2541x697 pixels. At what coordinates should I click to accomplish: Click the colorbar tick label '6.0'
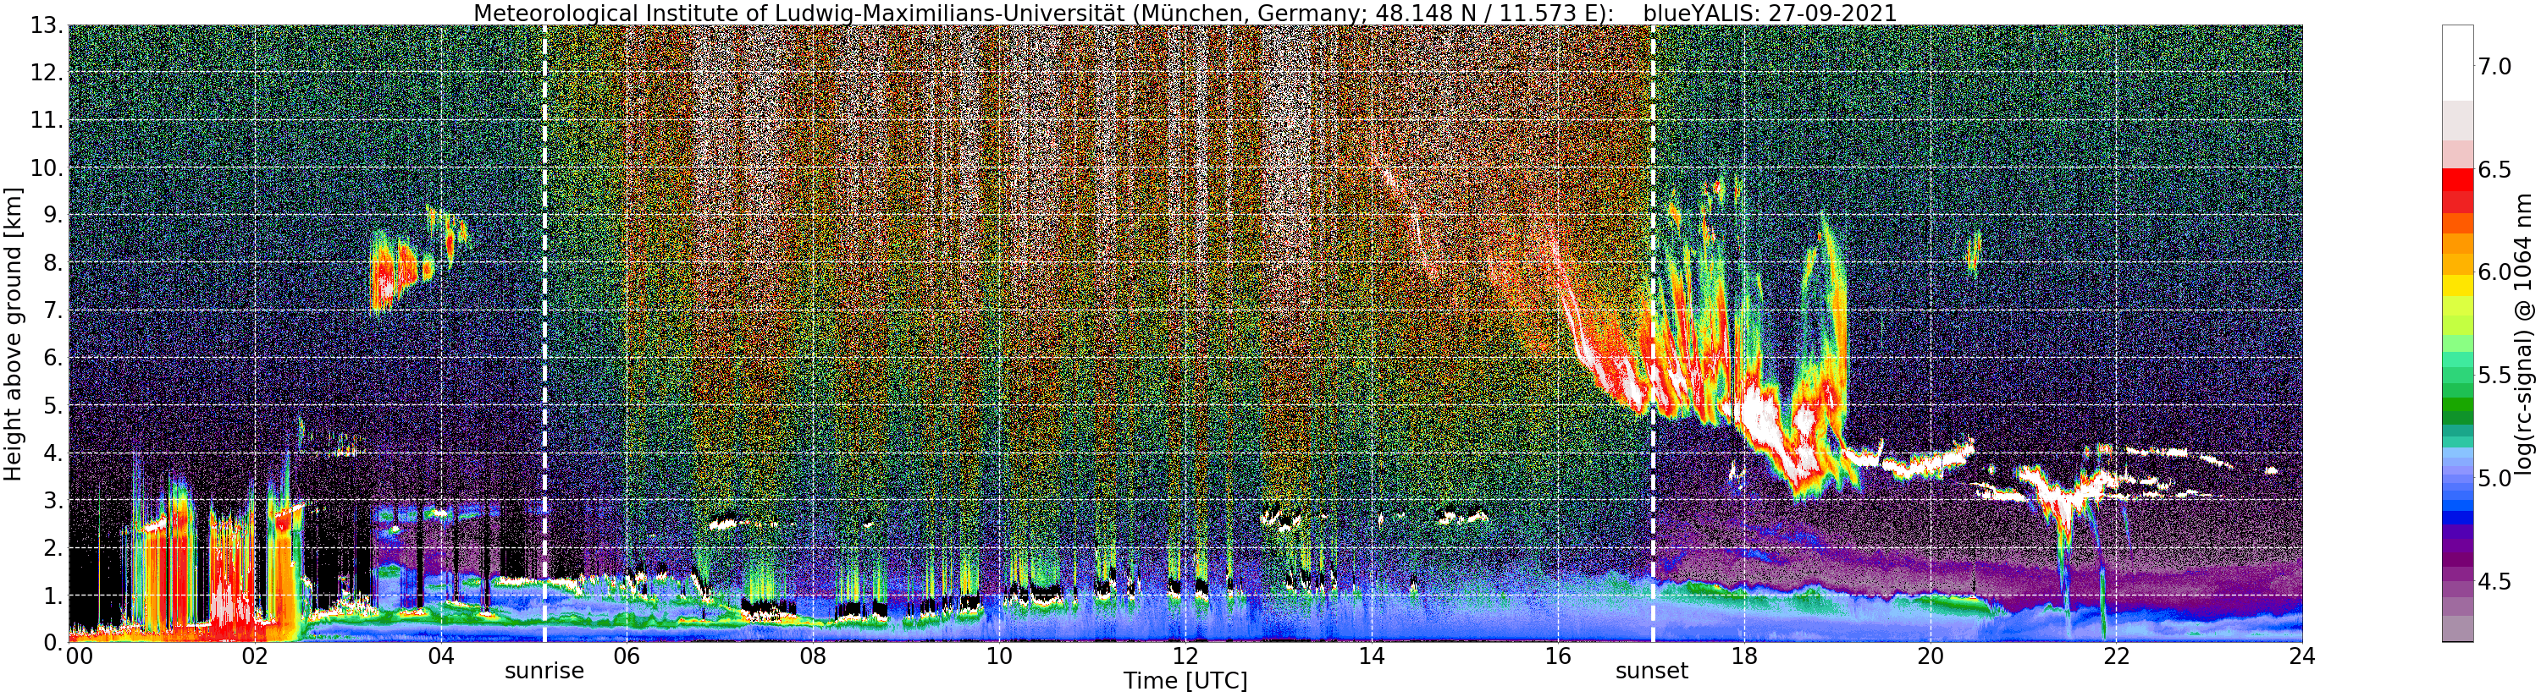coord(2494,272)
